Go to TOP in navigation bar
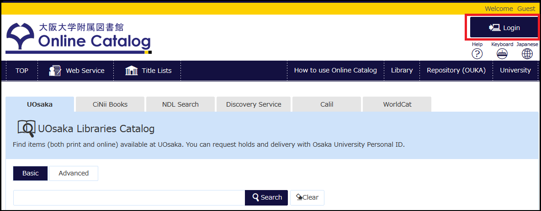Image resolution: width=541 pixels, height=211 pixels. tap(22, 71)
